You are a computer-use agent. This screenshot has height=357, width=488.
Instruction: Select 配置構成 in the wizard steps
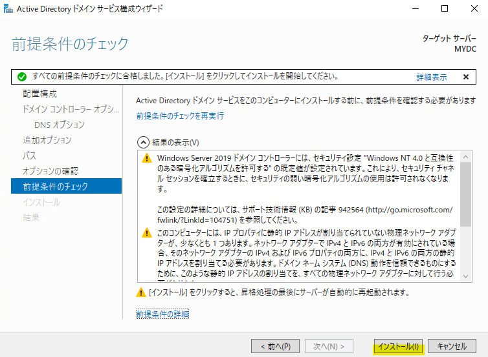click(40, 94)
